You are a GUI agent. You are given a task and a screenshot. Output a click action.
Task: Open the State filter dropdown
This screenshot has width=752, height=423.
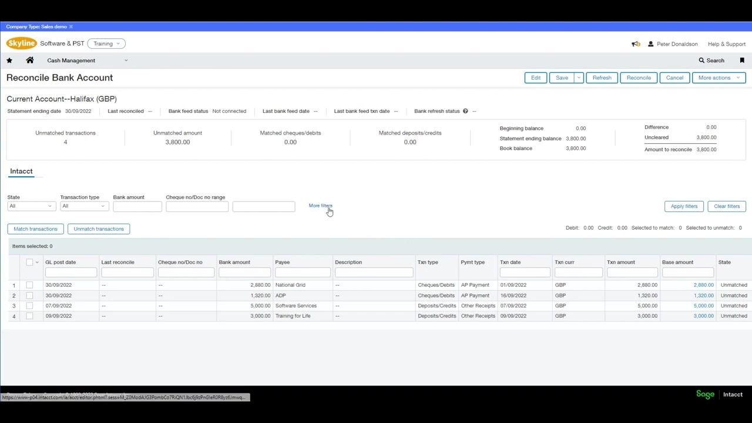pyautogui.click(x=31, y=206)
